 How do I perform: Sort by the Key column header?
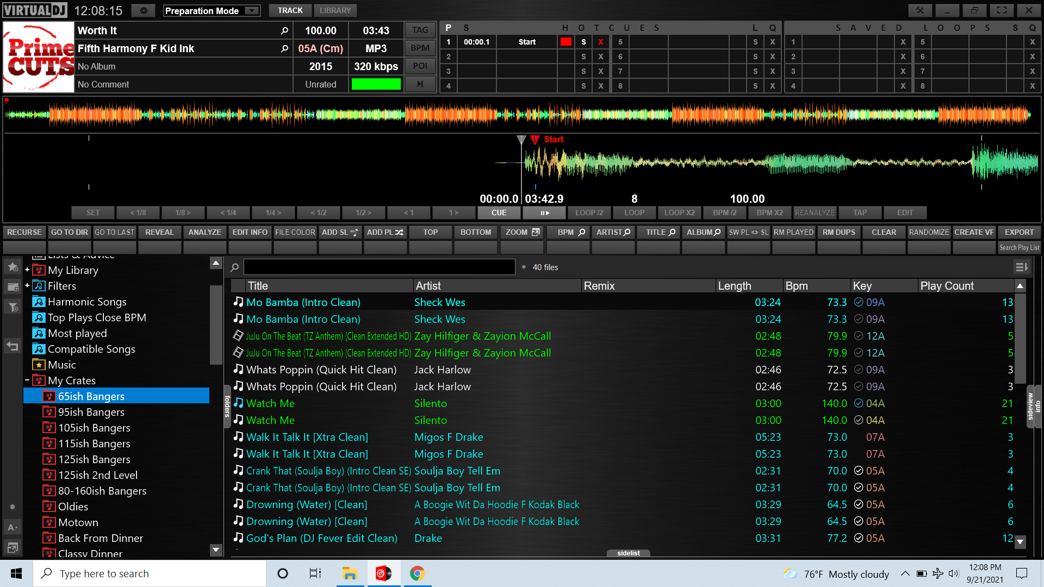[x=884, y=286]
